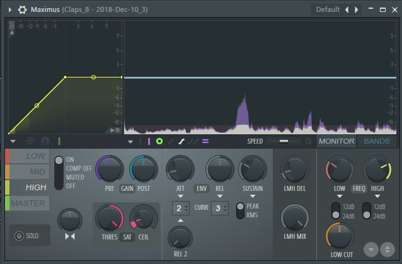The height and width of the screenshot is (264, 402).
Task: Select the LOW band tab
Action: click(28, 156)
